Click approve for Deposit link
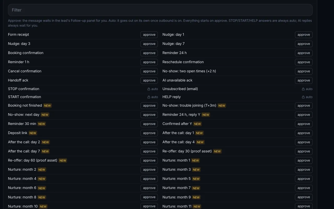Viewport: 334px width, 209px height. tap(149, 133)
